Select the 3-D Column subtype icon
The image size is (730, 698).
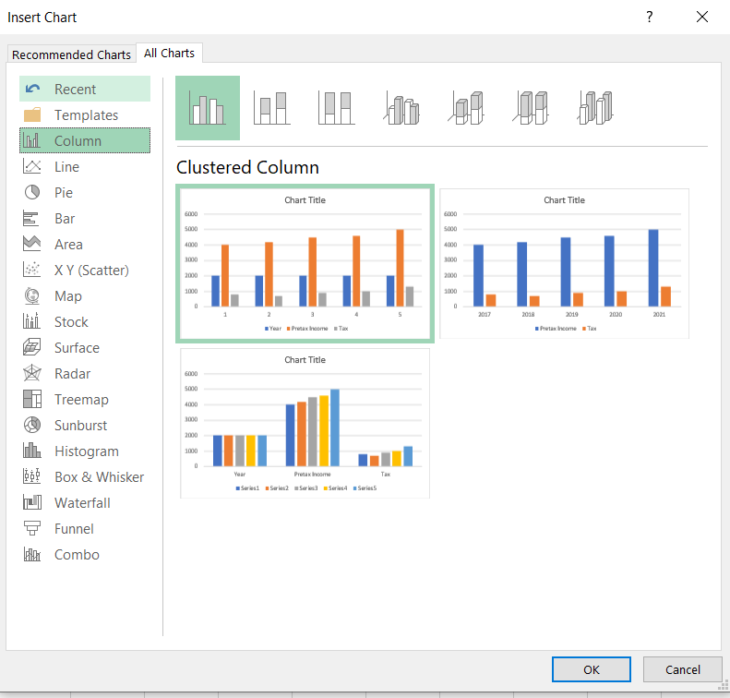coord(596,108)
